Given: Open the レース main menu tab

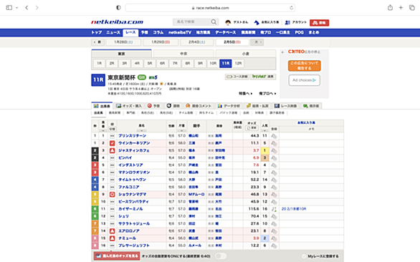Looking at the screenshot, I should (x=130, y=33).
